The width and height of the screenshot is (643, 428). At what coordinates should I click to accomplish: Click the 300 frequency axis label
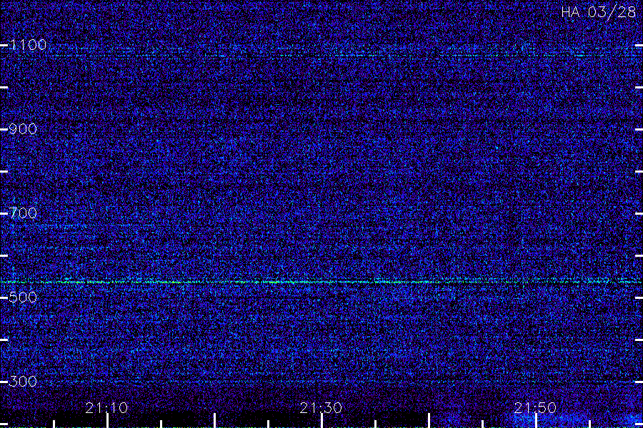[23, 382]
